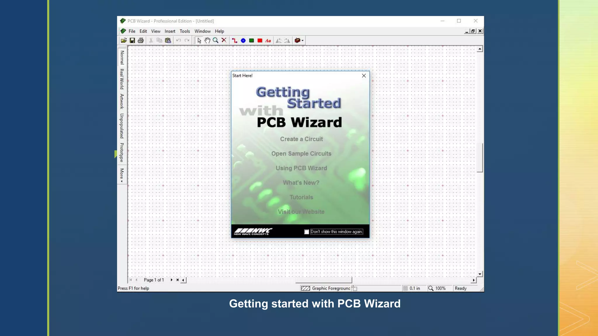The height and width of the screenshot is (336, 598).
Task: Open the View menu
Action: [156, 31]
